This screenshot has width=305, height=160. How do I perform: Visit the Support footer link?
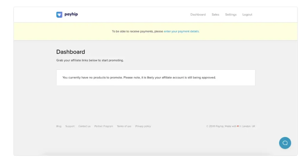pos(70,126)
